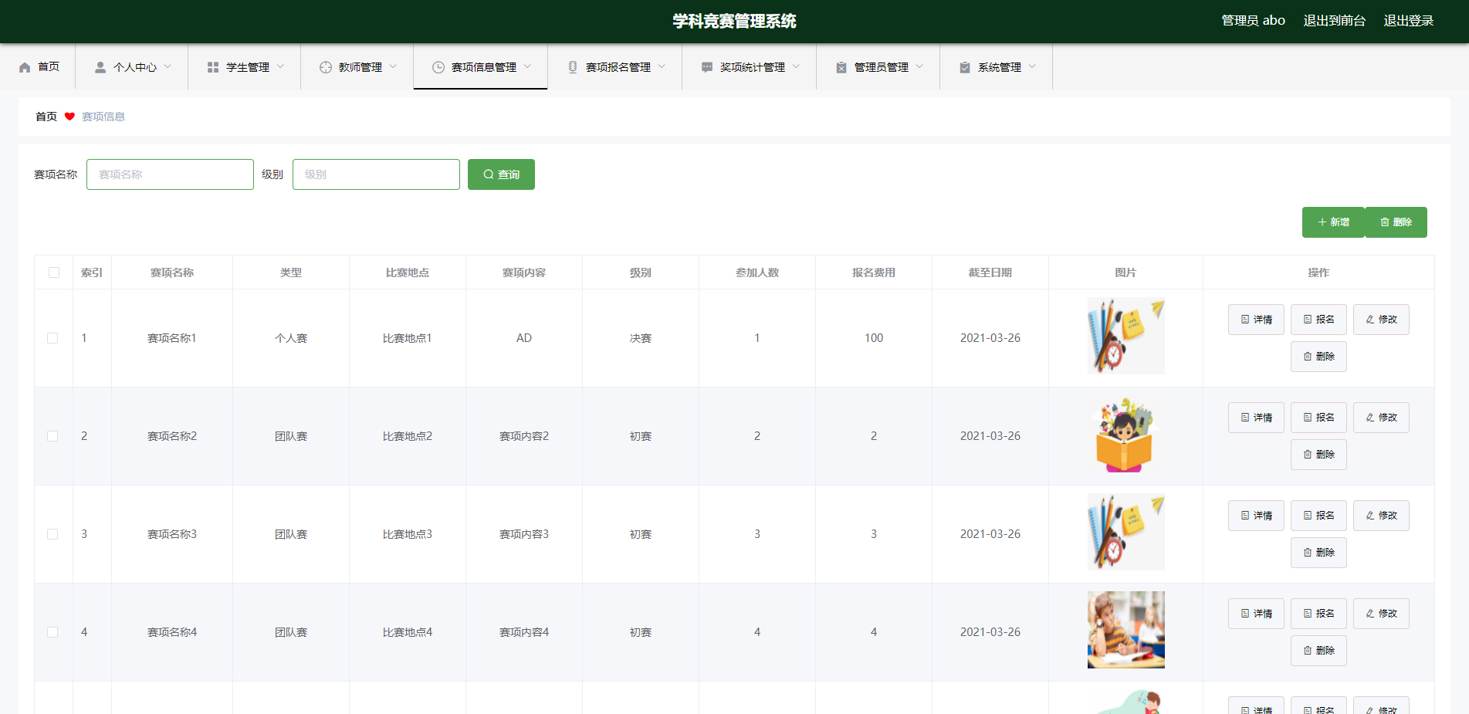
Task: Click the 首页 breadcrumb link
Action: [46, 117]
